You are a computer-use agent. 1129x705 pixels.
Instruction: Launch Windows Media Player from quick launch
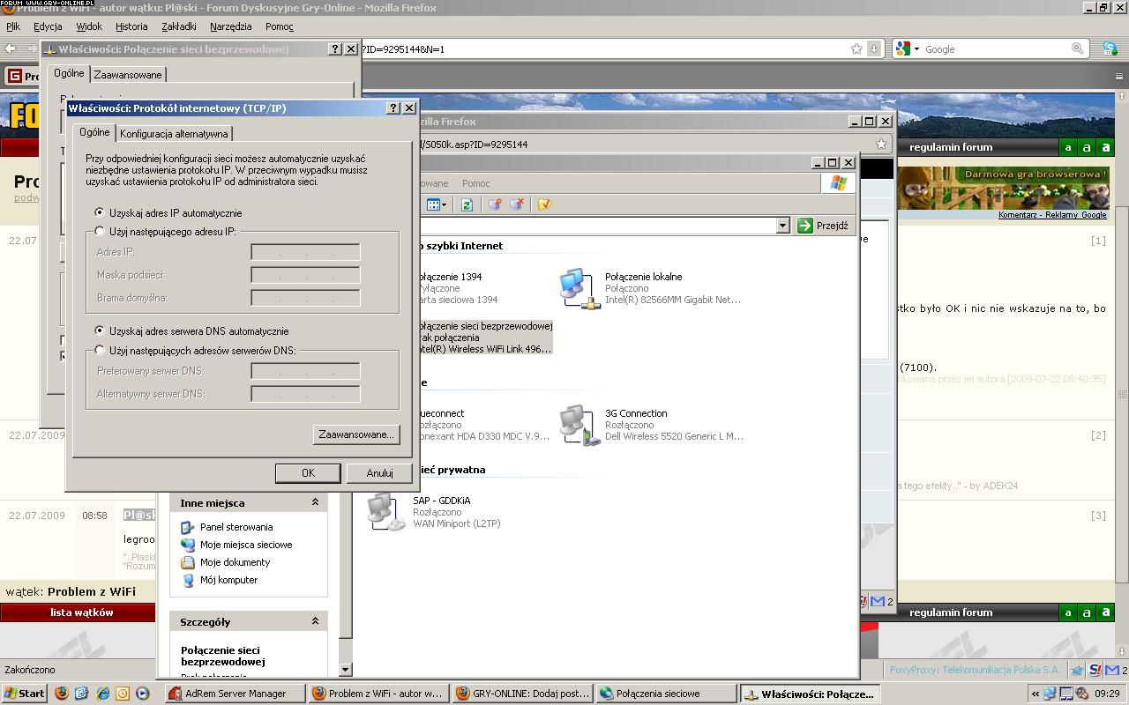click(x=143, y=694)
